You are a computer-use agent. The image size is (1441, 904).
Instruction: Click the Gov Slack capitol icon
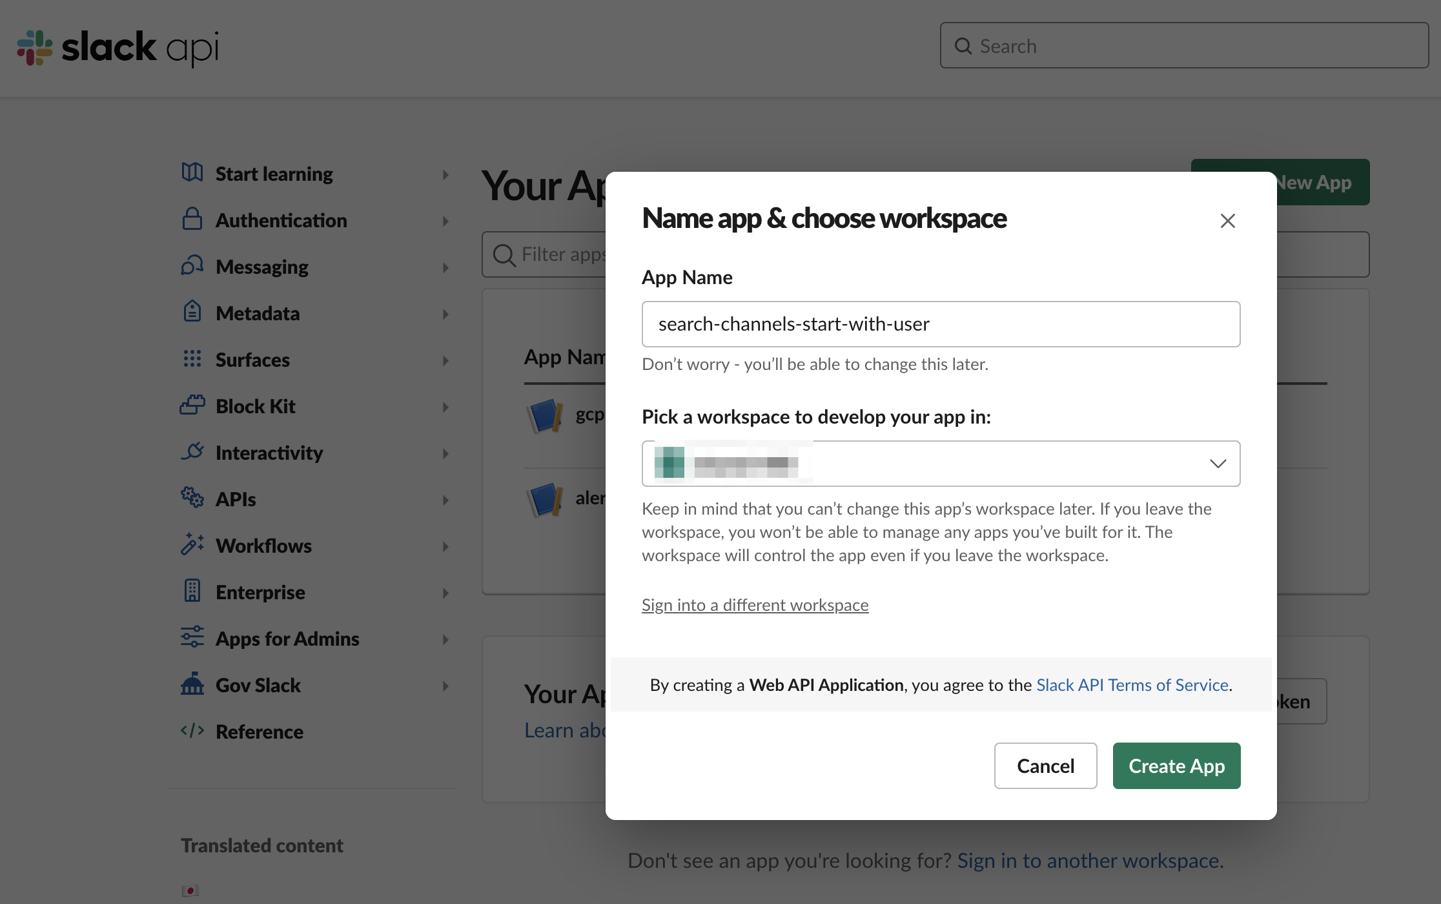(x=192, y=684)
